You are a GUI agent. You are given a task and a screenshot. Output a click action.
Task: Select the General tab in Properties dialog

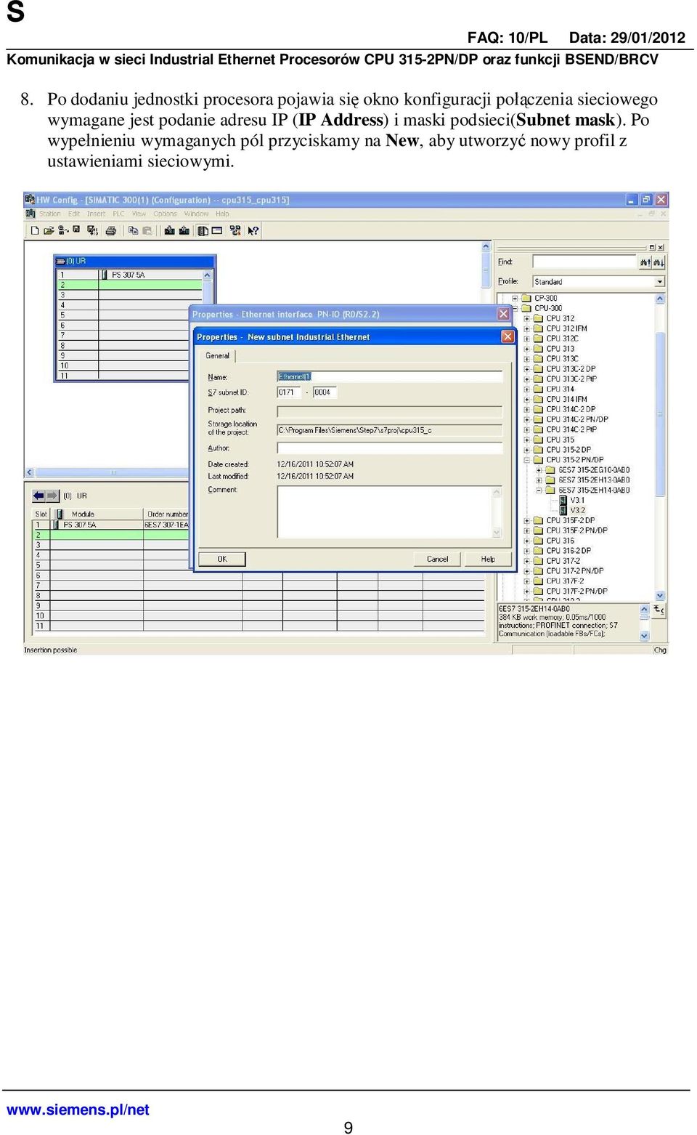(217, 356)
